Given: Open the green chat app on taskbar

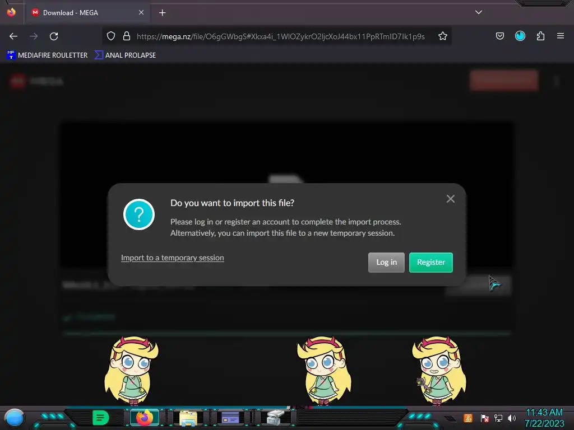Looking at the screenshot, I should pos(100,418).
